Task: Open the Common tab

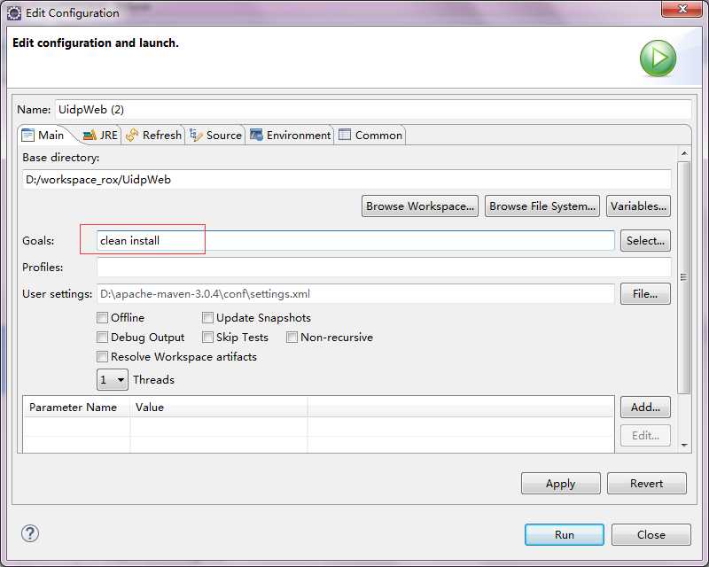Action: tap(370, 136)
